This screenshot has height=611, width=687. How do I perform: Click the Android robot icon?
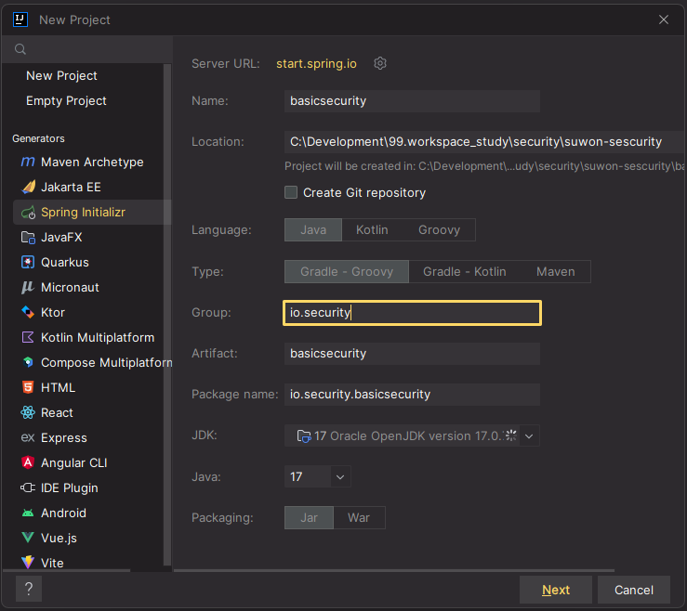[x=28, y=513]
